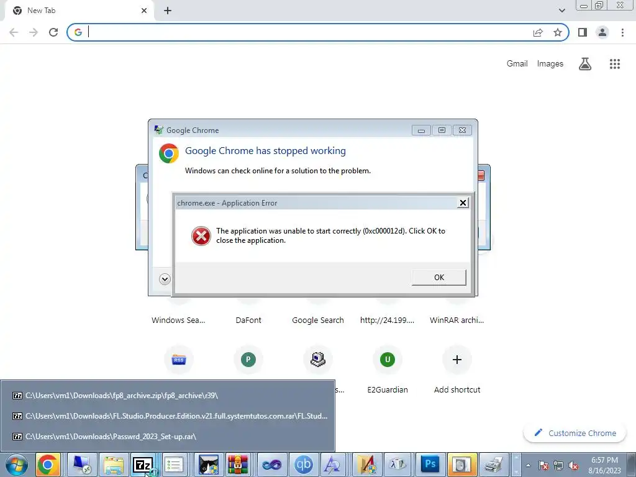Image resolution: width=636 pixels, height=477 pixels.
Task: Click the 7-Zip taskbar icon
Action: tap(143, 465)
